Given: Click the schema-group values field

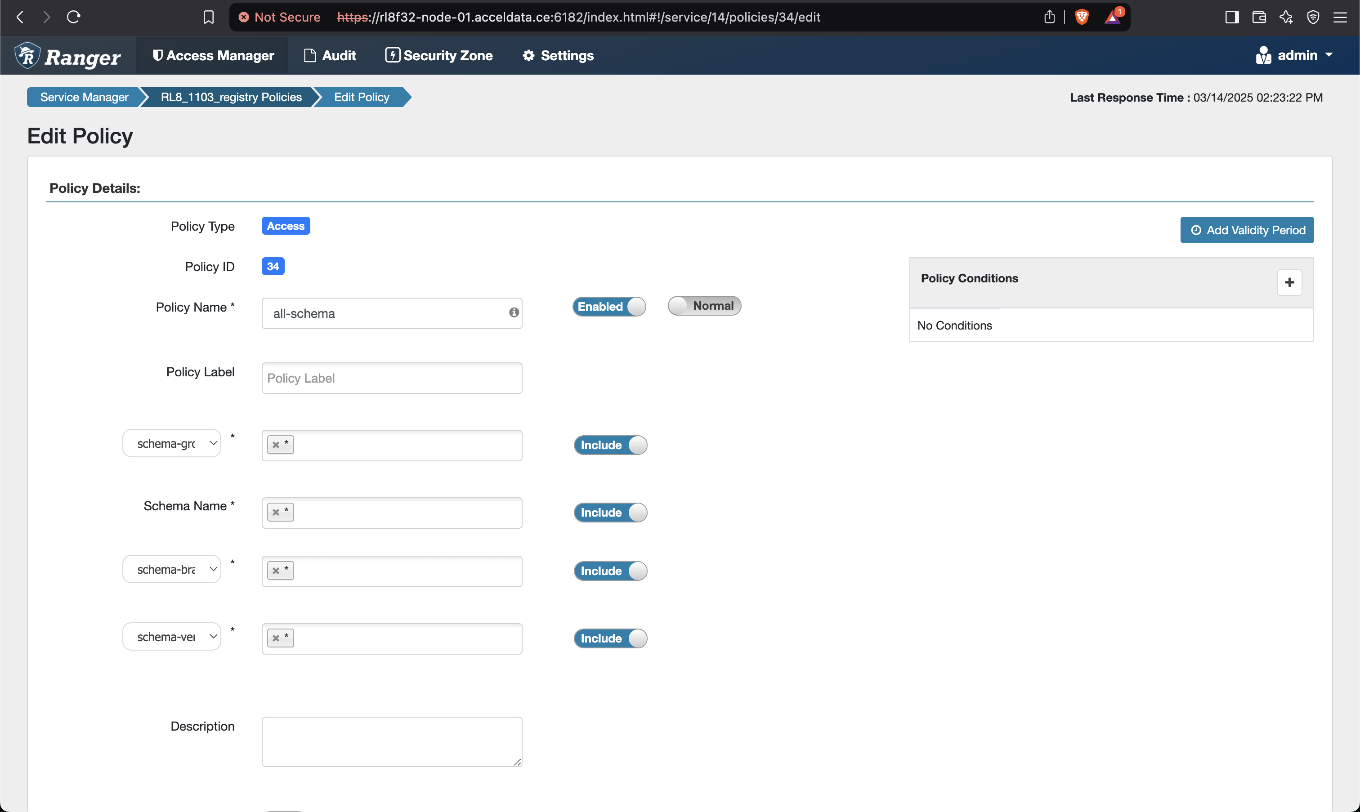Looking at the screenshot, I should [392, 446].
